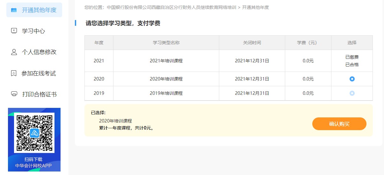Click the 累计一年度课程，共计0元 summary text
The height and width of the screenshot is (175, 384).
click(127, 128)
